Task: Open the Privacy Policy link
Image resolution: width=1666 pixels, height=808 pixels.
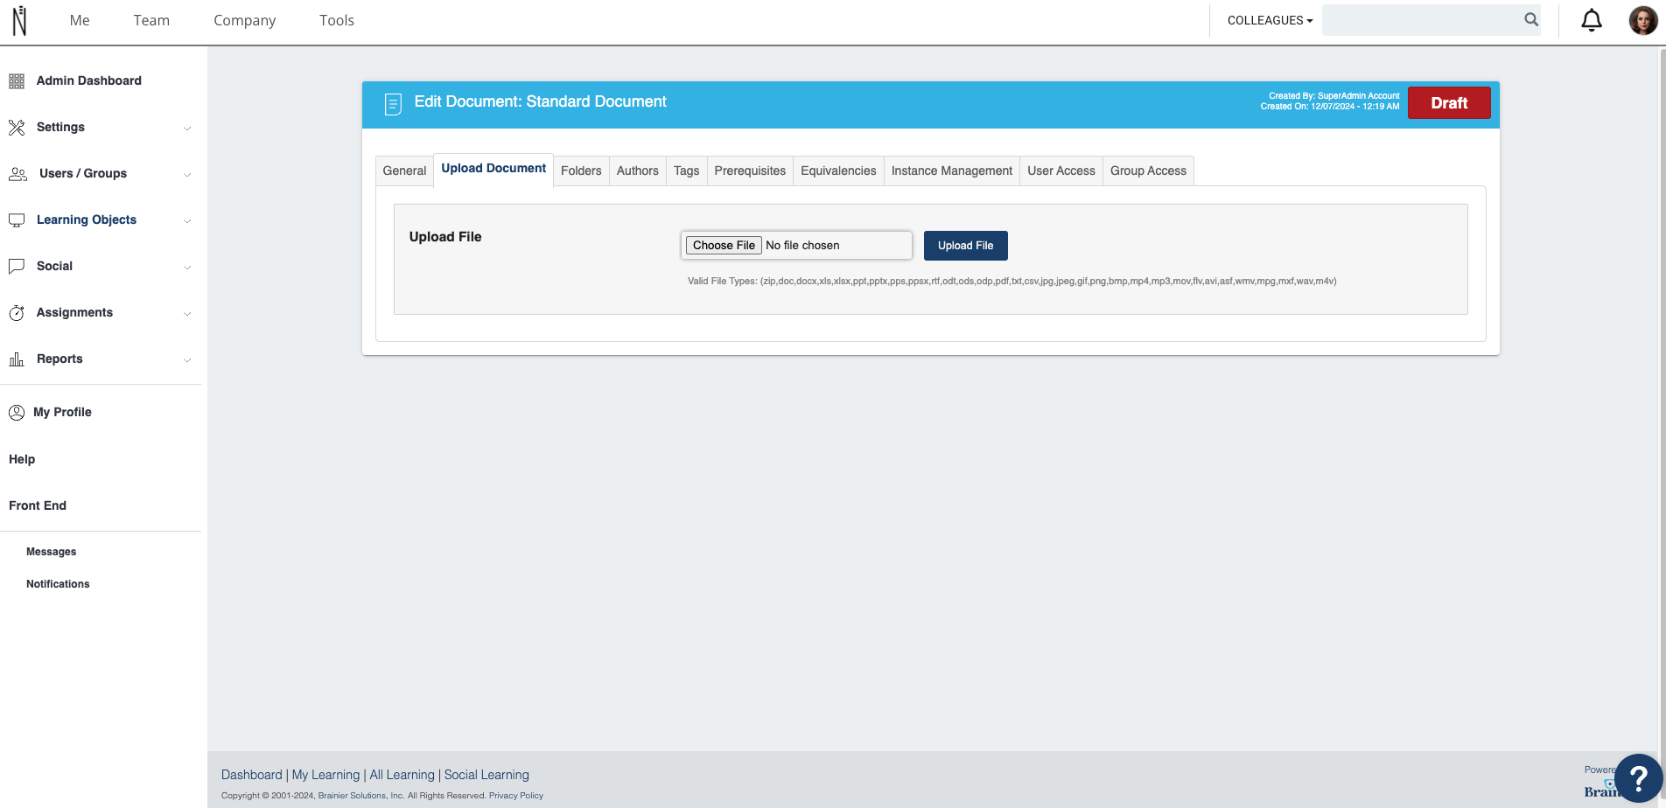Action: [516, 796]
